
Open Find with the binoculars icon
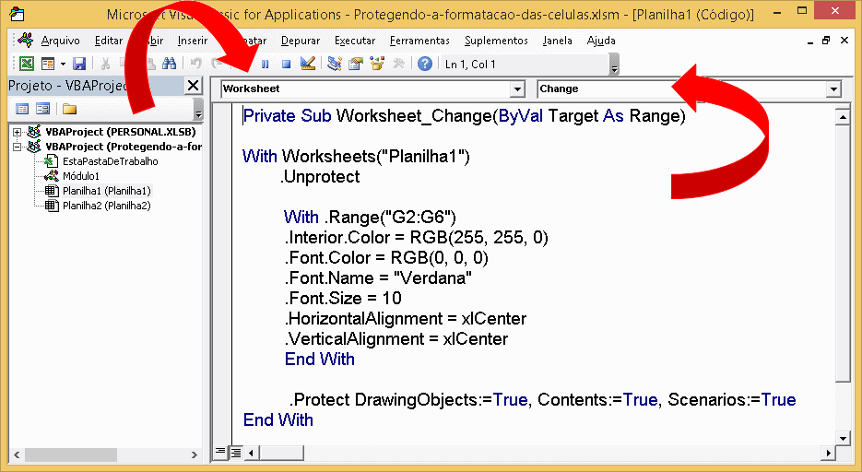pos(169,64)
